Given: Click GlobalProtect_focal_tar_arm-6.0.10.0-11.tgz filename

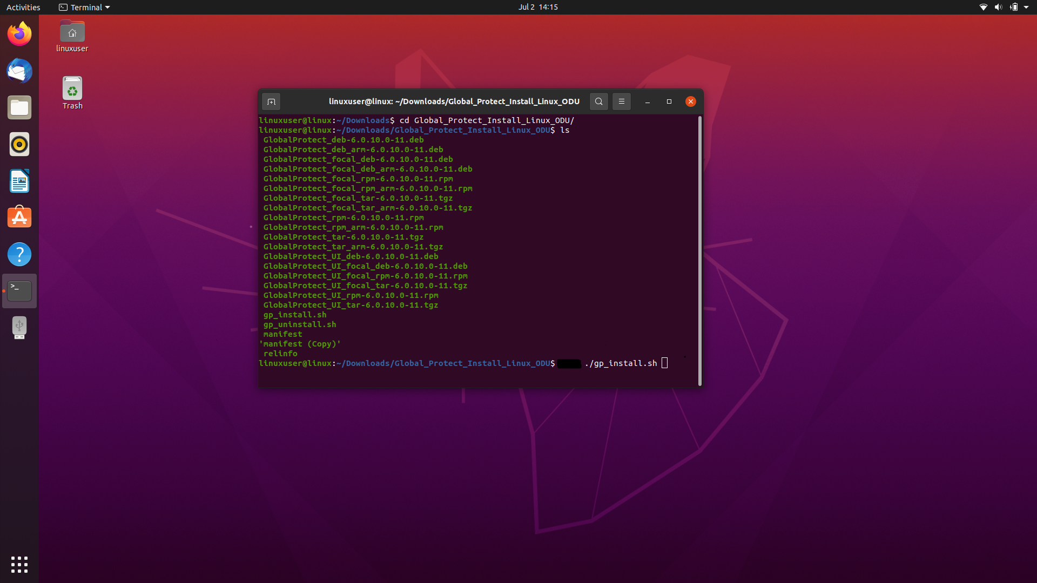Looking at the screenshot, I should pyautogui.click(x=368, y=208).
